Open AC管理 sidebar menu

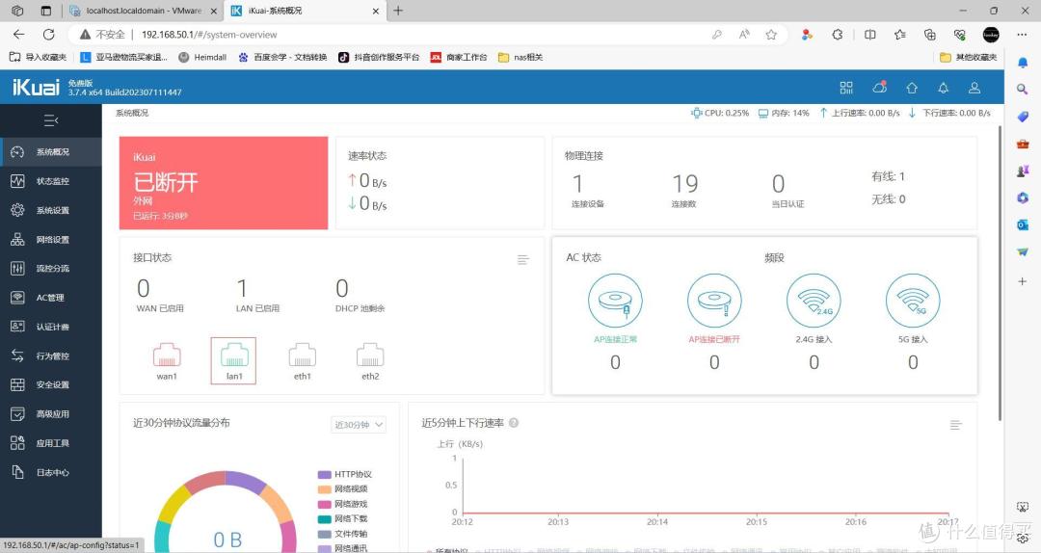[x=51, y=298]
